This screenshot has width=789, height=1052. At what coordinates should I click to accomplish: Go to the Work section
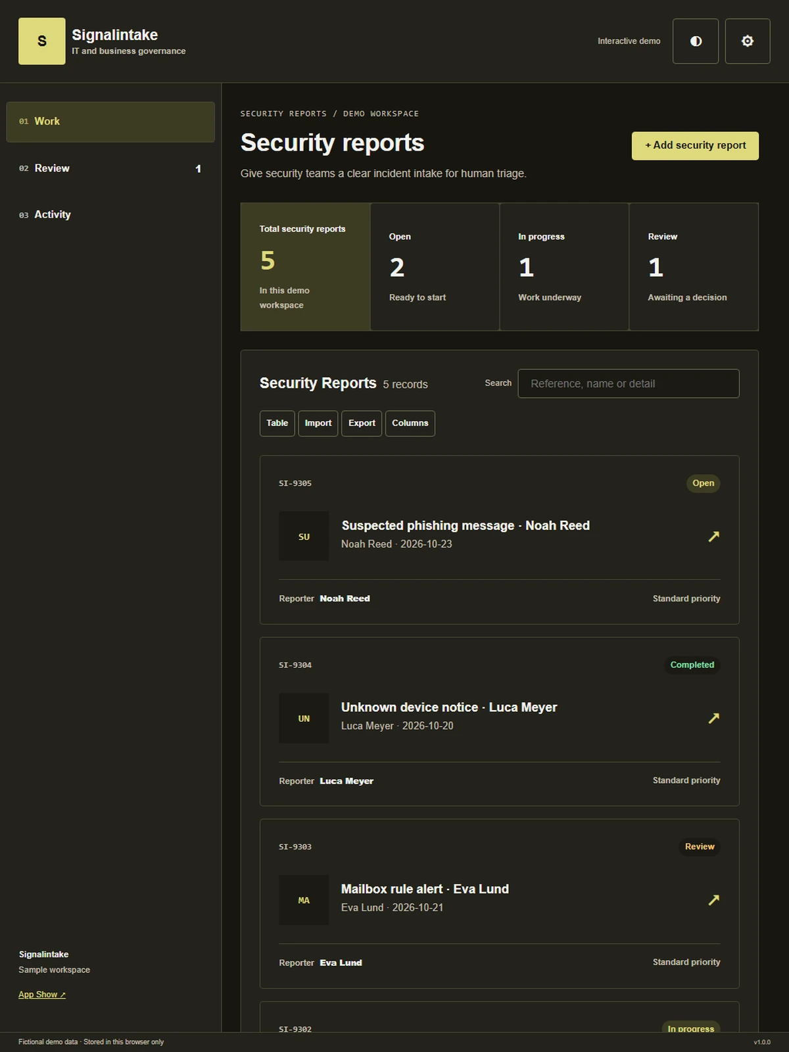click(x=110, y=122)
